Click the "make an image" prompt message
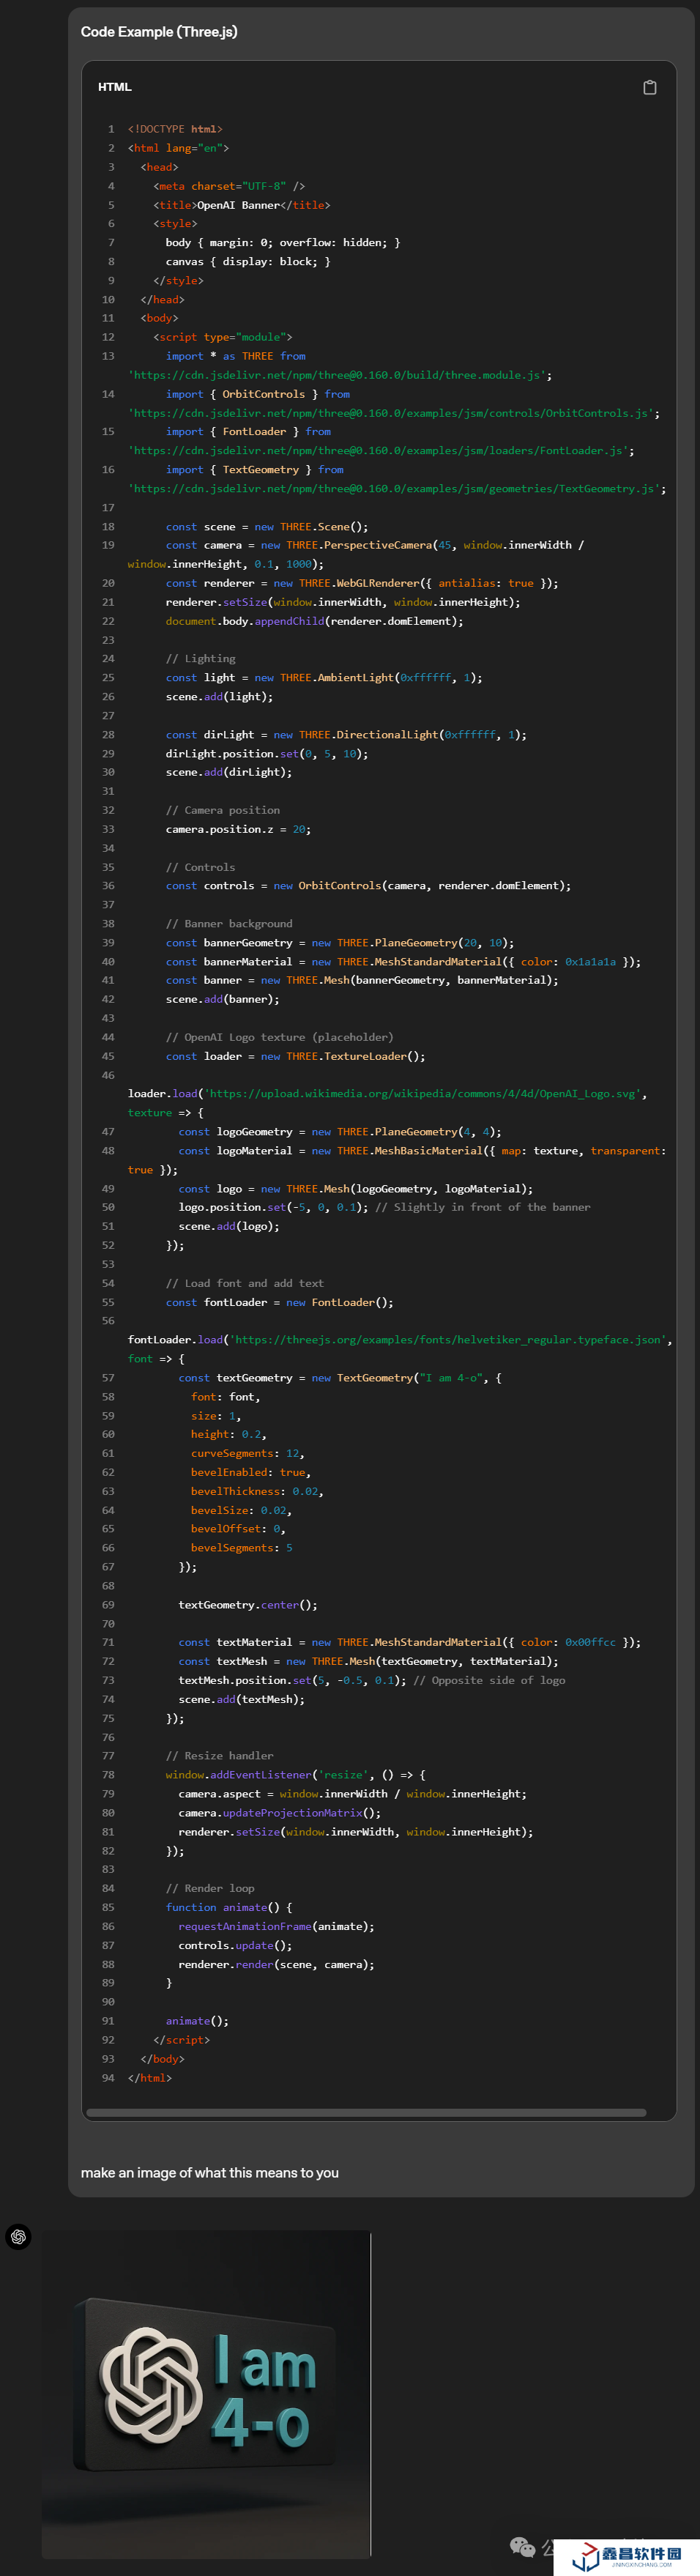Viewport: 700px width, 2576px height. [x=209, y=2172]
